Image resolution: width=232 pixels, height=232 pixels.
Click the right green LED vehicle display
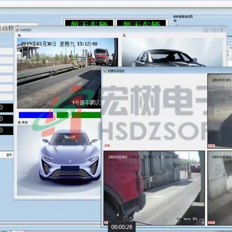[142, 23]
